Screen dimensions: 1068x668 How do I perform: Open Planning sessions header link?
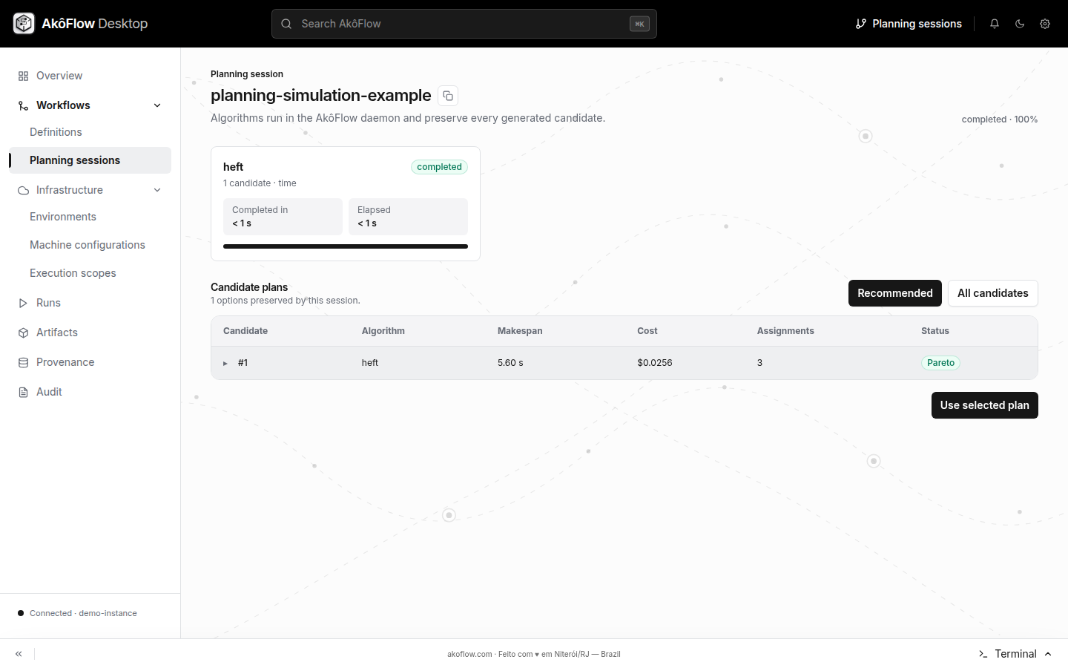point(909,24)
